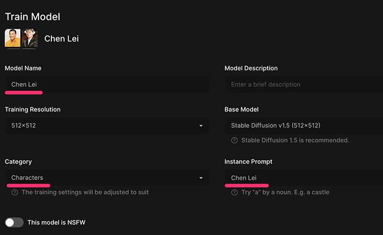Click into the Instance Prompt field
The width and height of the screenshot is (383, 235).
tap(303, 178)
